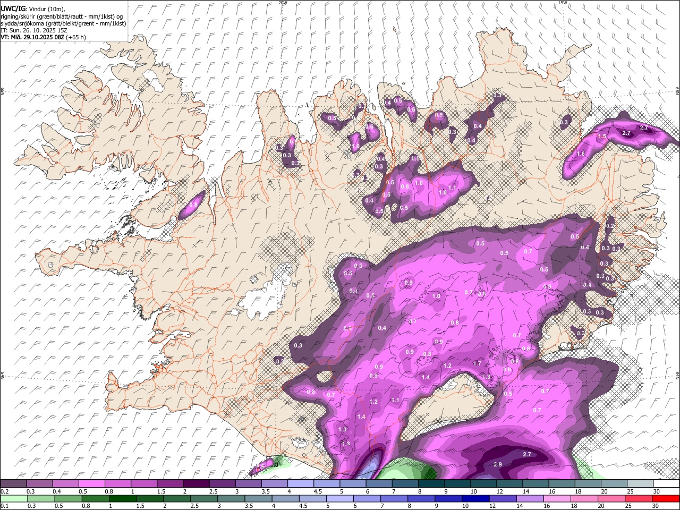
Task: Pick the pale grey 25–30 swatch in top legend row
Action: [640, 483]
